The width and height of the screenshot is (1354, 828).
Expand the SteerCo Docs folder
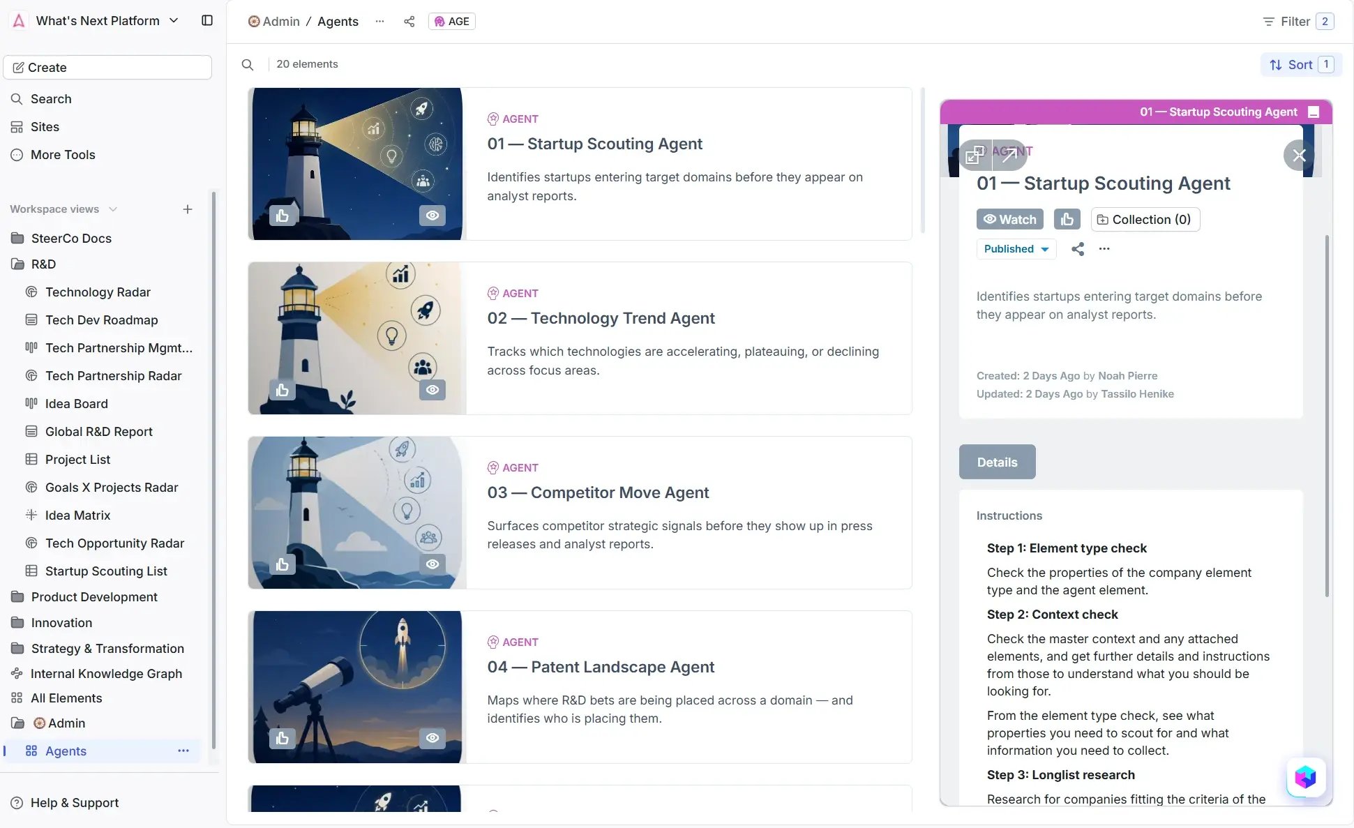(x=71, y=238)
